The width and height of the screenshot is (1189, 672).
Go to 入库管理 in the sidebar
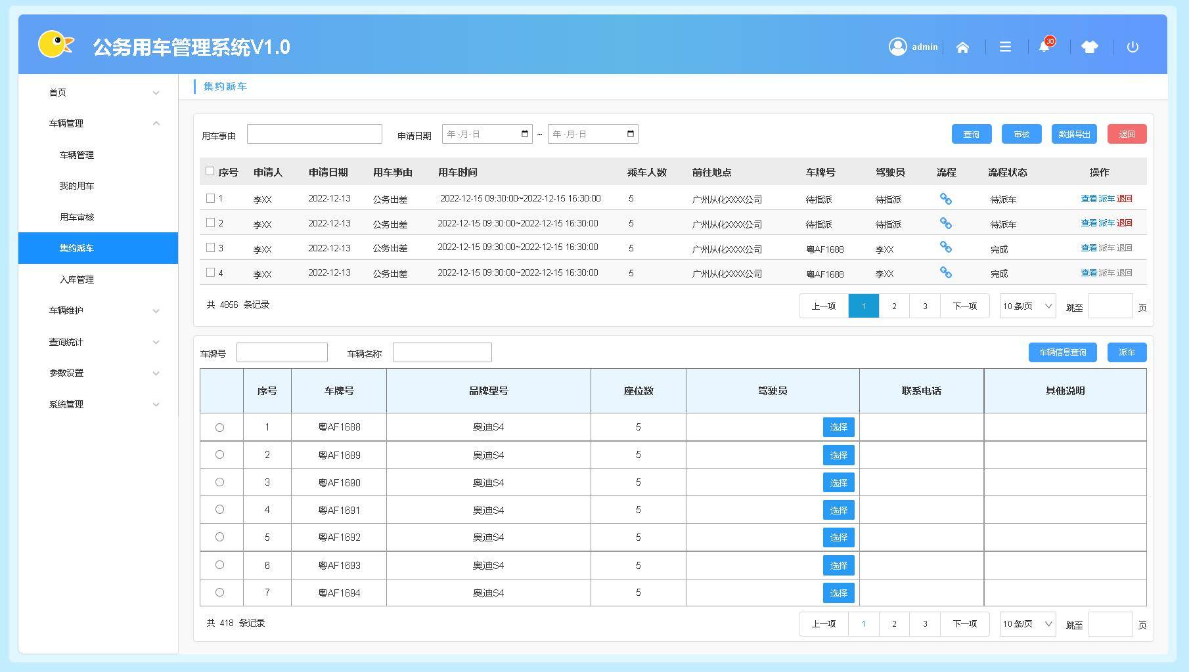tap(77, 280)
